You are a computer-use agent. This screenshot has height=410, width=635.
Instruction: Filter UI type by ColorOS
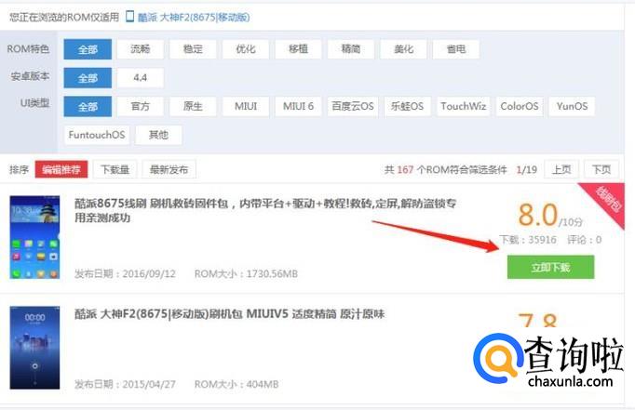520,107
